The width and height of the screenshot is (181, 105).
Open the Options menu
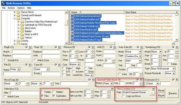pyautogui.click(x=21, y=8)
